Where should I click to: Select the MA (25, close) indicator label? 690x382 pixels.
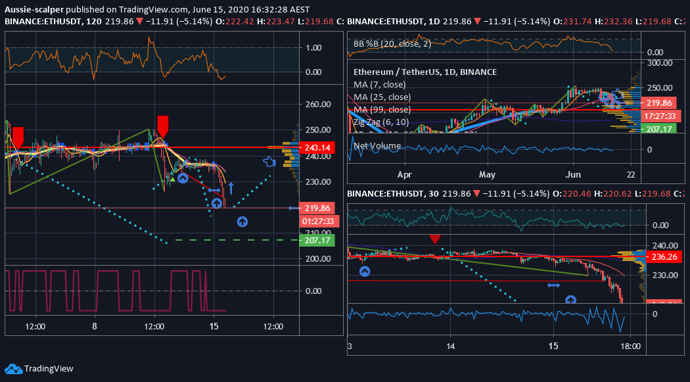(382, 97)
